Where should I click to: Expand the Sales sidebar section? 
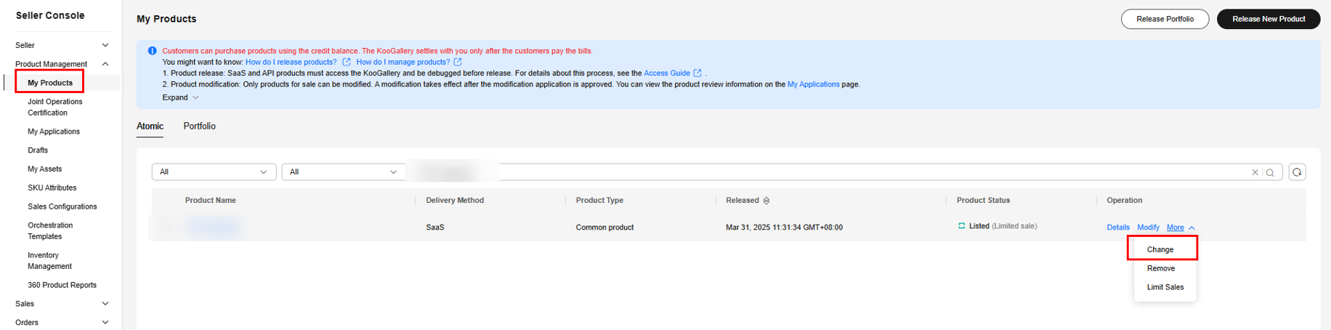[105, 304]
